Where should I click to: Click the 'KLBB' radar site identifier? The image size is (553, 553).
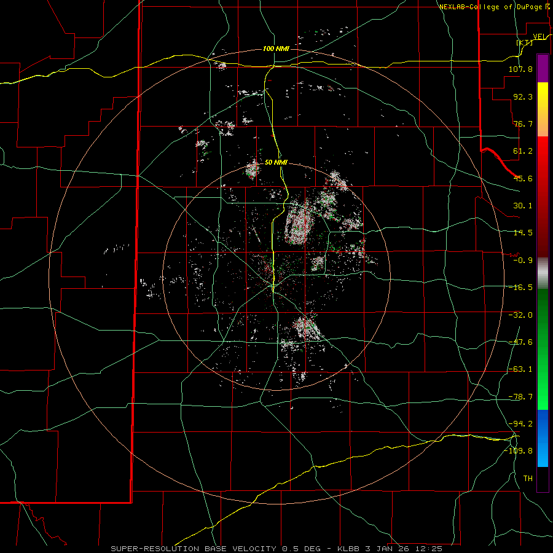[350, 549]
